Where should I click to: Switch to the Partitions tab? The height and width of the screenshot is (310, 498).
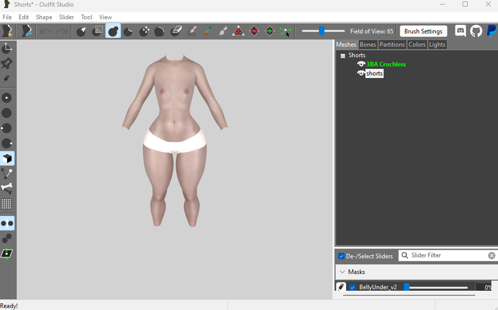392,45
